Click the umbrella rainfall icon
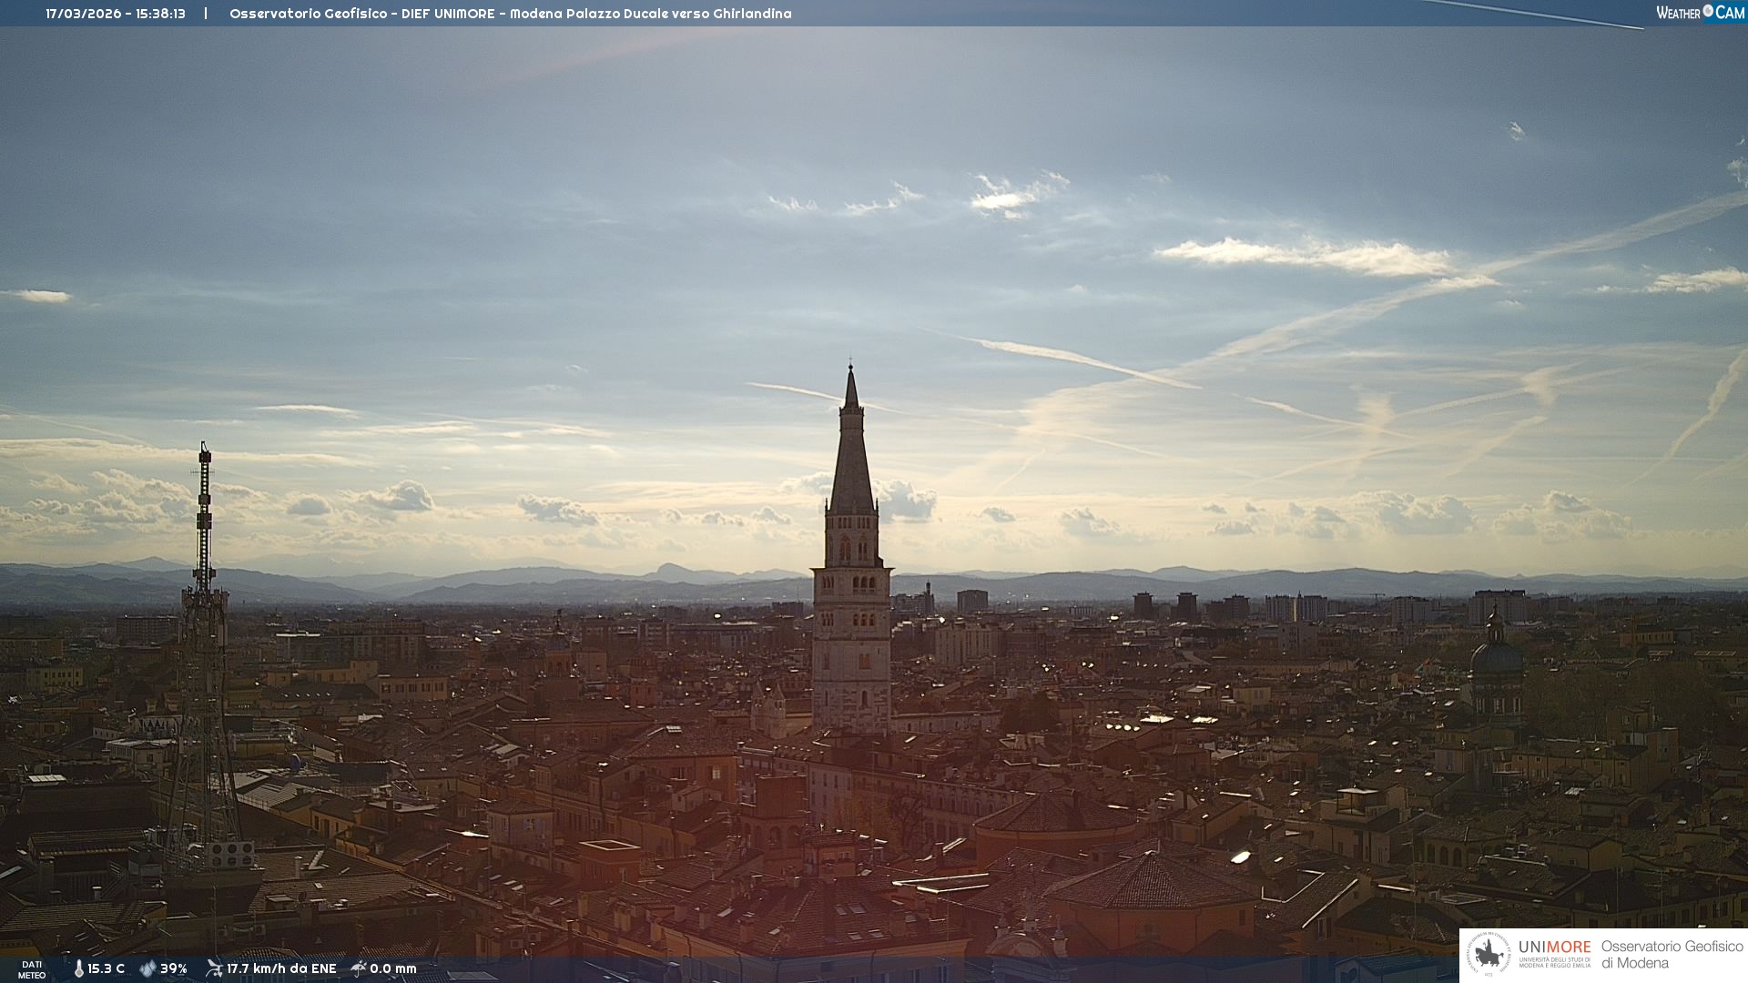The width and height of the screenshot is (1748, 983). point(359,968)
